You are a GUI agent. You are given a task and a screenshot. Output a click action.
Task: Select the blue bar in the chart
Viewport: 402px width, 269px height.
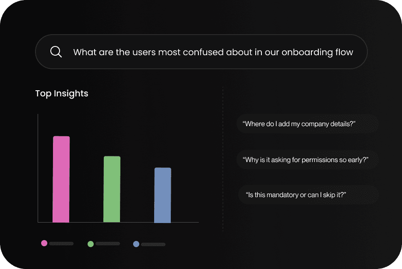[x=162, y=195]
